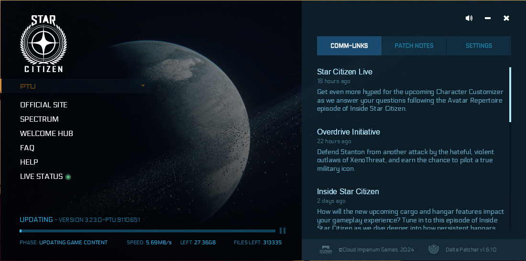Close the launcher window

[x=506, y=19]
